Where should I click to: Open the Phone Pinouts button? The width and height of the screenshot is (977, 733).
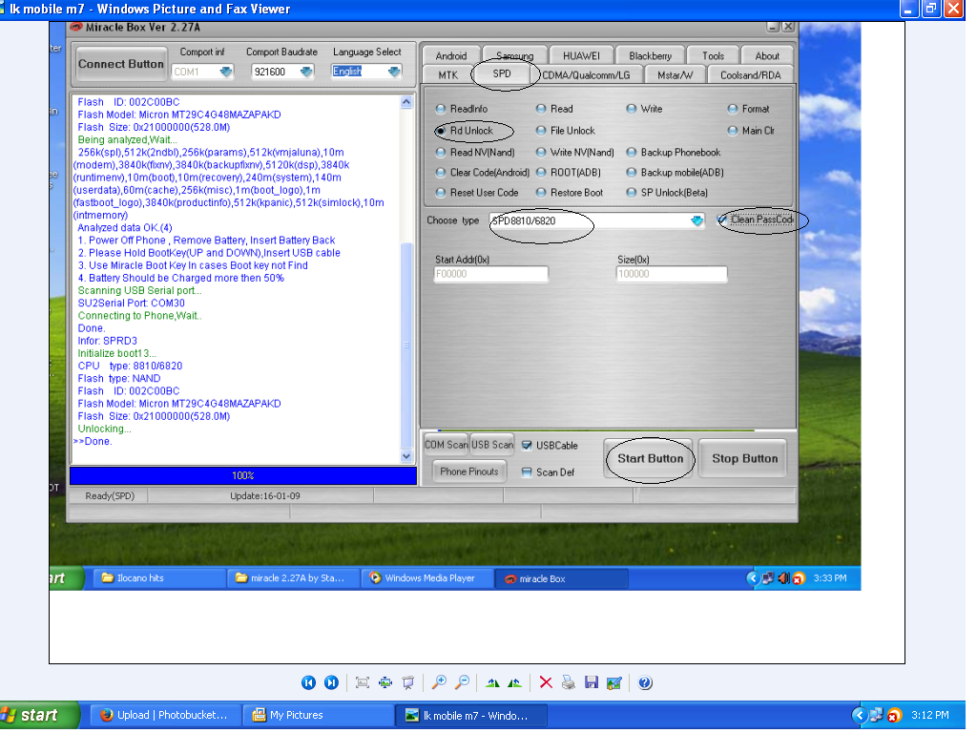[469, 471]
